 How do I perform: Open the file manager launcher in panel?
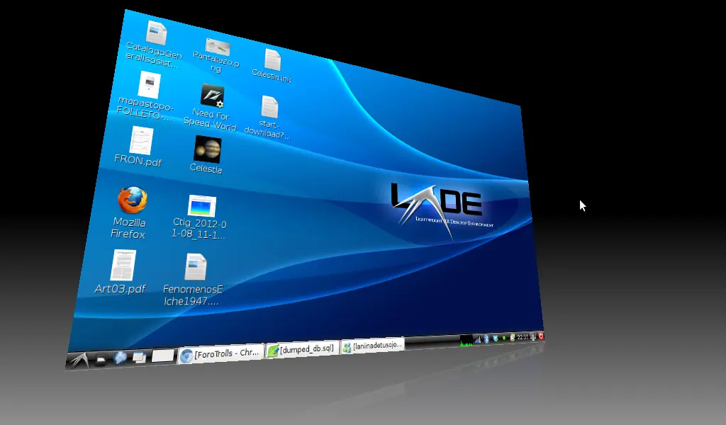101,359
